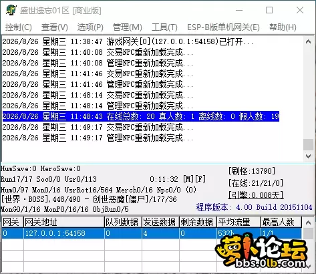Screen dimensions: 316x274
Task: Click the Hum0/97 Mon0/16 UsrRot16/564 status line
Action: click(98, 190)
